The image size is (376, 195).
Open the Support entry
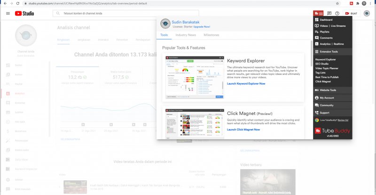pos(325,113)
